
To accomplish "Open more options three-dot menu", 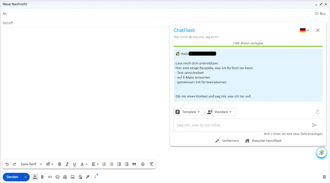I will coord(95,177).
